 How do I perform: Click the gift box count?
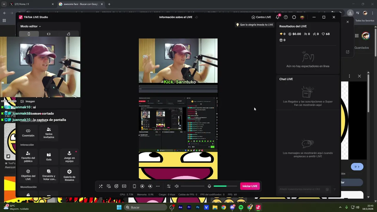click(x=282, y=40)
